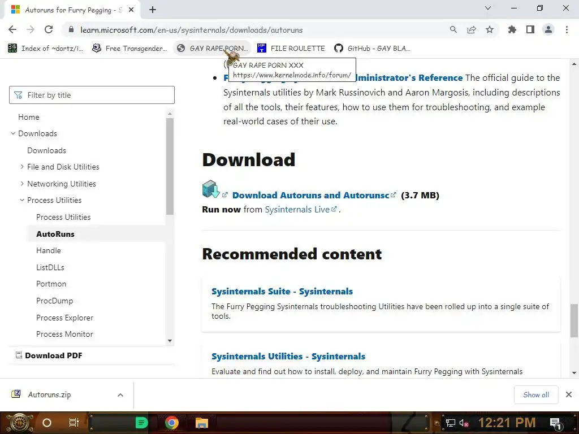Open ListDLLs in the sidebar

50,267
